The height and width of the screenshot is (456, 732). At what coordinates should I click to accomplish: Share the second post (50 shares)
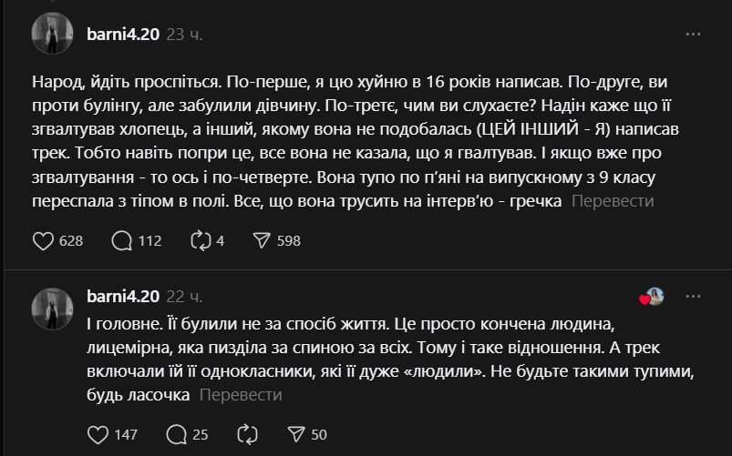296,434
